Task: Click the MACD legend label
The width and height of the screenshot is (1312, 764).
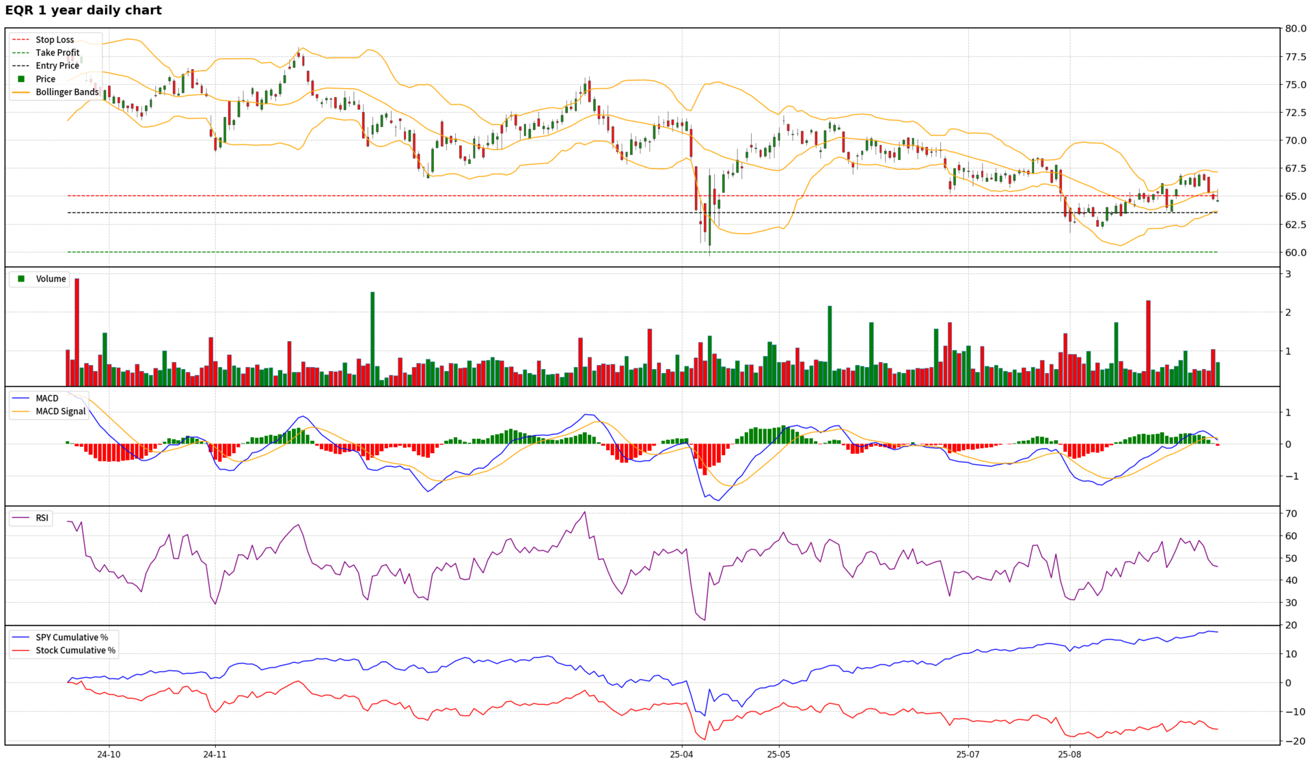Action: 47,398
